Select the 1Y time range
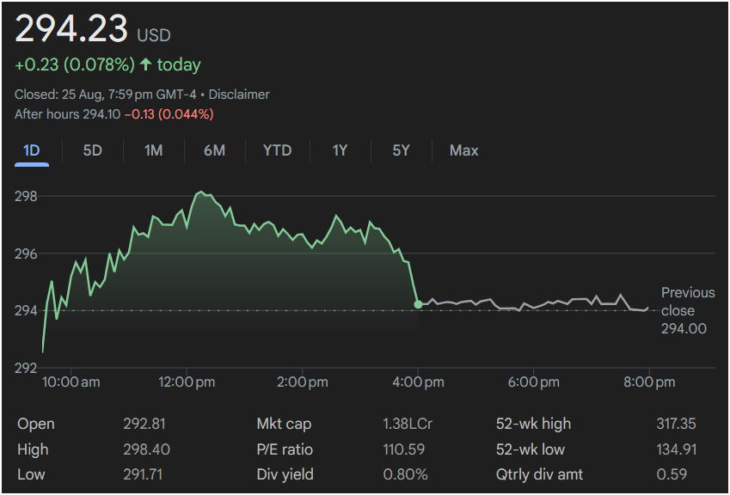Image resolution: width=730 pixels, height=495 pixels. point(340,150)
